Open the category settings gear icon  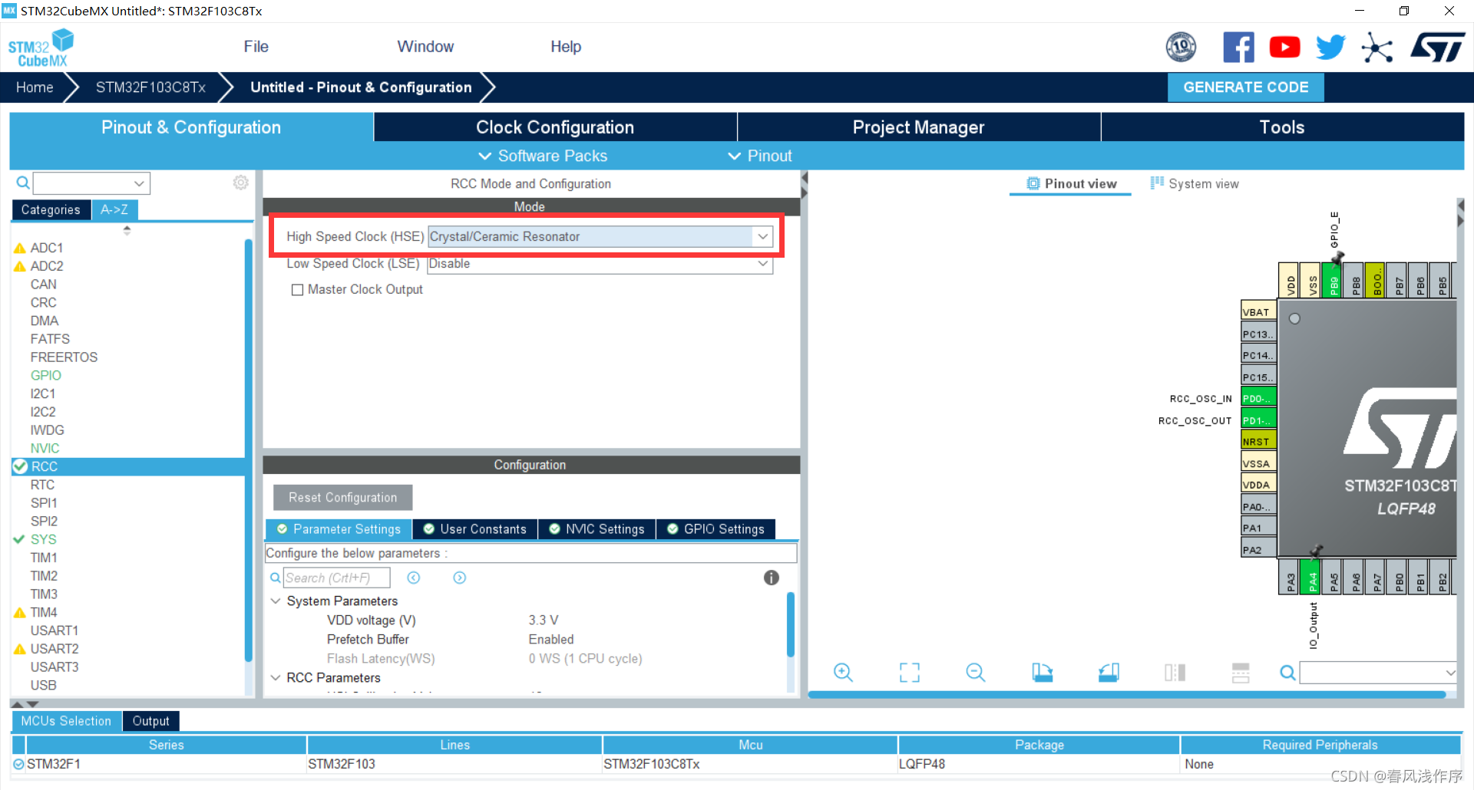[241, 183]
